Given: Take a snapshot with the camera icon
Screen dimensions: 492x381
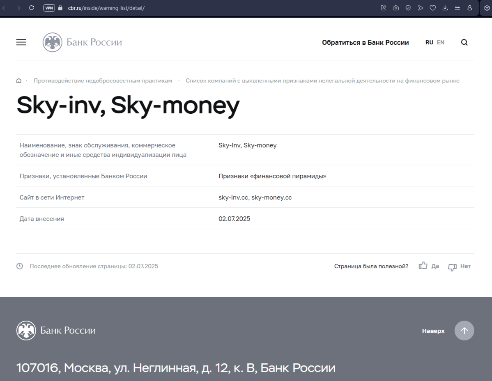Looking at the screenshot, I should point(395,8).
